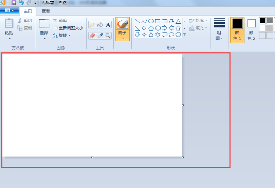Expand the 粘贴 paste options arrow
Viewport: 275px width, 188px height.
click(x=10, y=39)
